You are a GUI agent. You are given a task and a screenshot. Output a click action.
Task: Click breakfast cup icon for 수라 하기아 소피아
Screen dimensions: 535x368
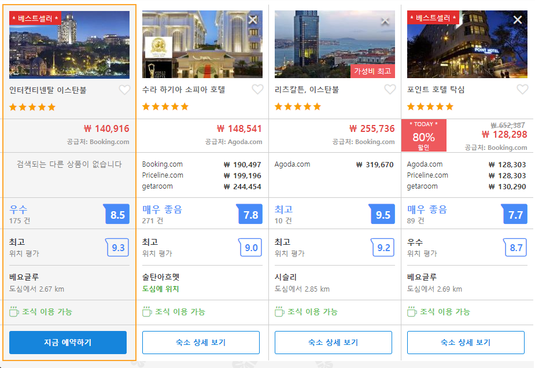tap(147, 311)
